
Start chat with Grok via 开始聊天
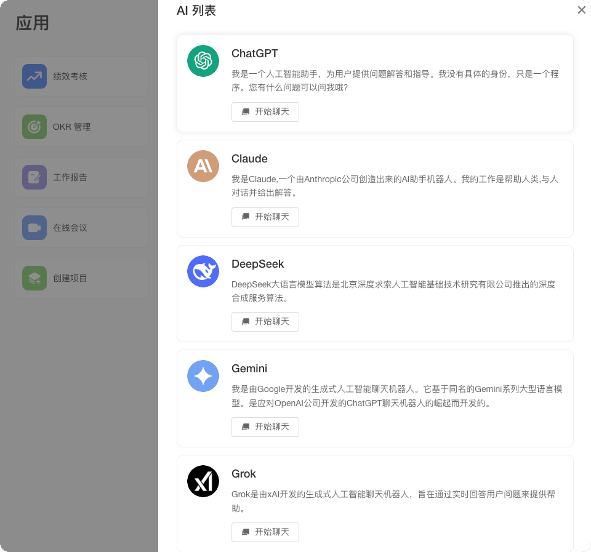pos(265,532)
